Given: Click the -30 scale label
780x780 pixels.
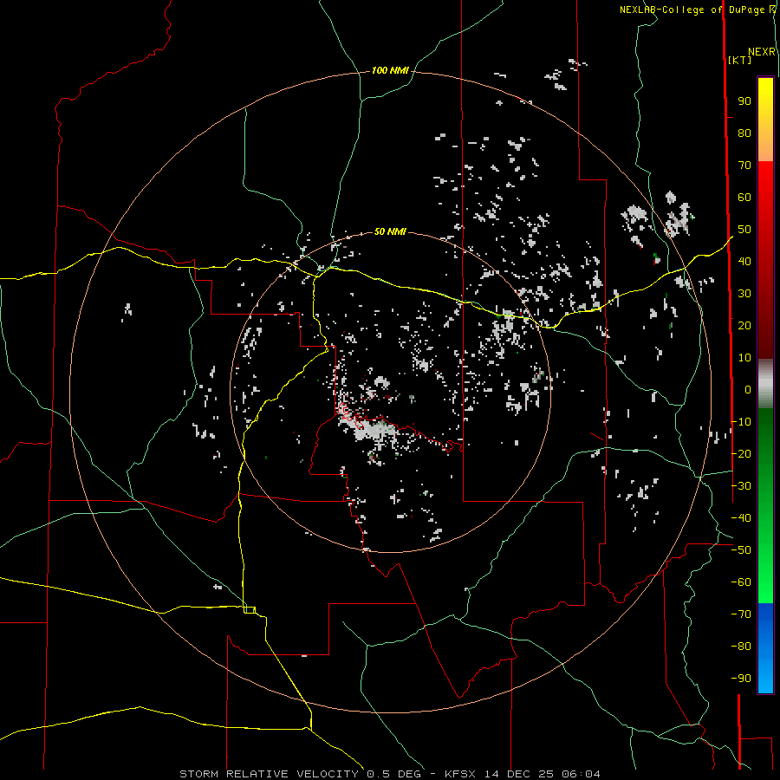Looking at the screenshot, I should coord(741,486).
